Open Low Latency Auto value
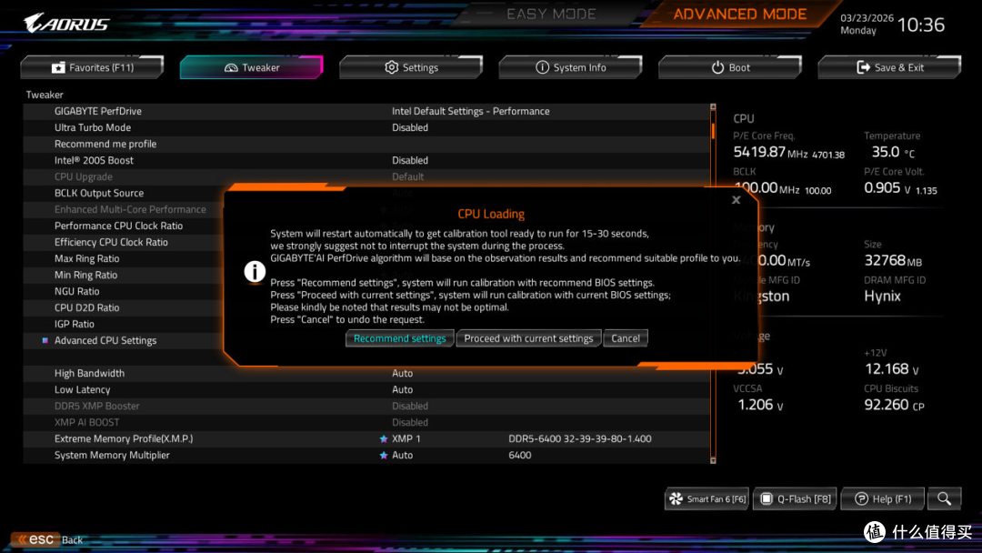982x553 pixels. (x=402, y=389)
